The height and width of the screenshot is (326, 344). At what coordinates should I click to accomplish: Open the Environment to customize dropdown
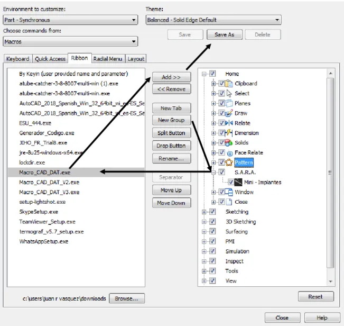(x=70, y=20)
